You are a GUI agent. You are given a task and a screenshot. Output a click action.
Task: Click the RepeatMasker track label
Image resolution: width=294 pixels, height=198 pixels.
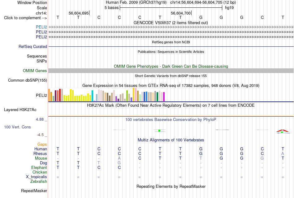pos(34,191)
